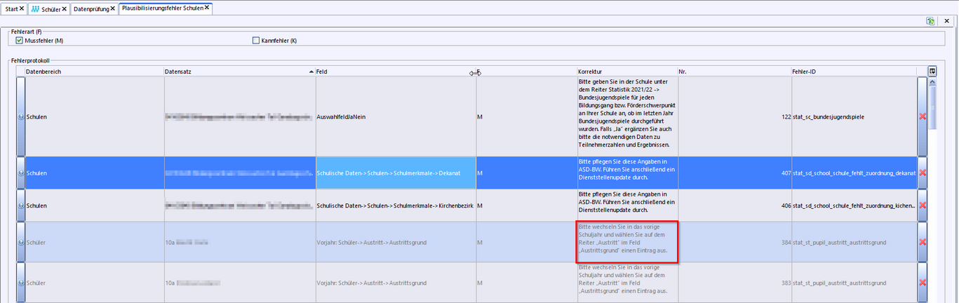Uncheck the Mussfehler (M) checkbox
This screenshot has width=959, height=303.
click(x=20, y=41)
